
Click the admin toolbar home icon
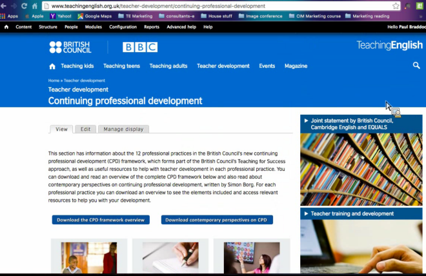click(x=6, y=27)
